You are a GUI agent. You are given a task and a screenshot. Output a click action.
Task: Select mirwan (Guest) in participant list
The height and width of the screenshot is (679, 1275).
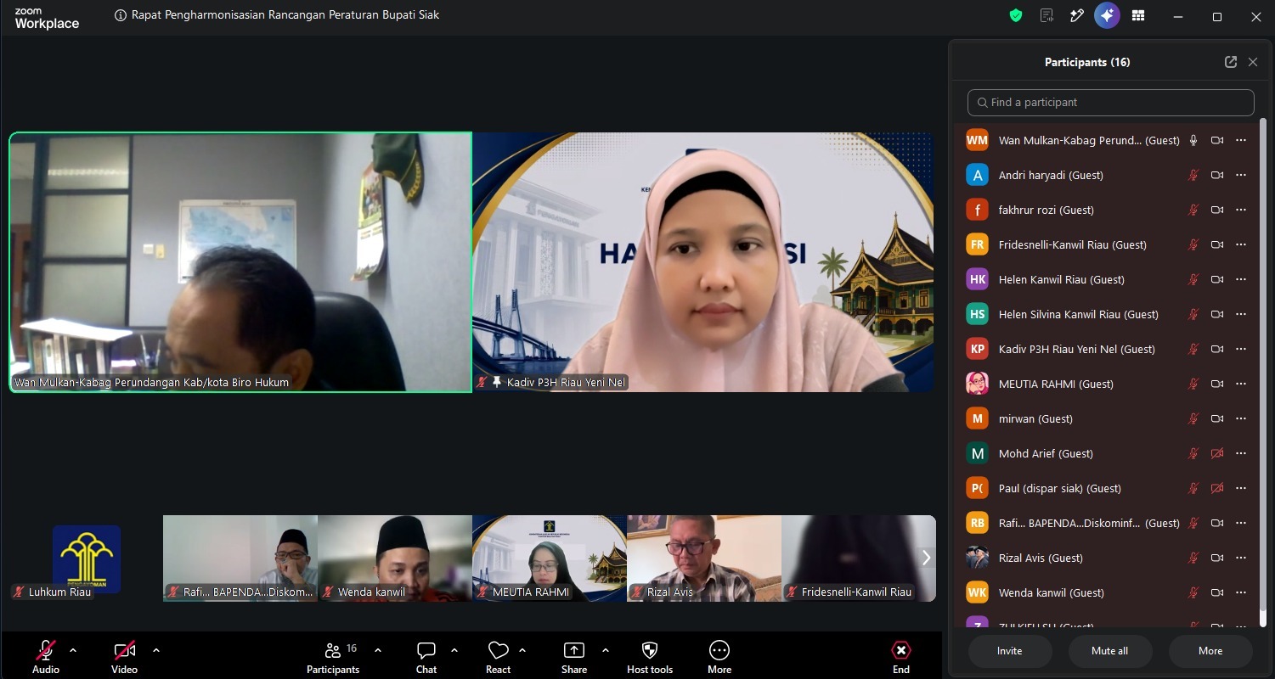[x=1108, y=418]
